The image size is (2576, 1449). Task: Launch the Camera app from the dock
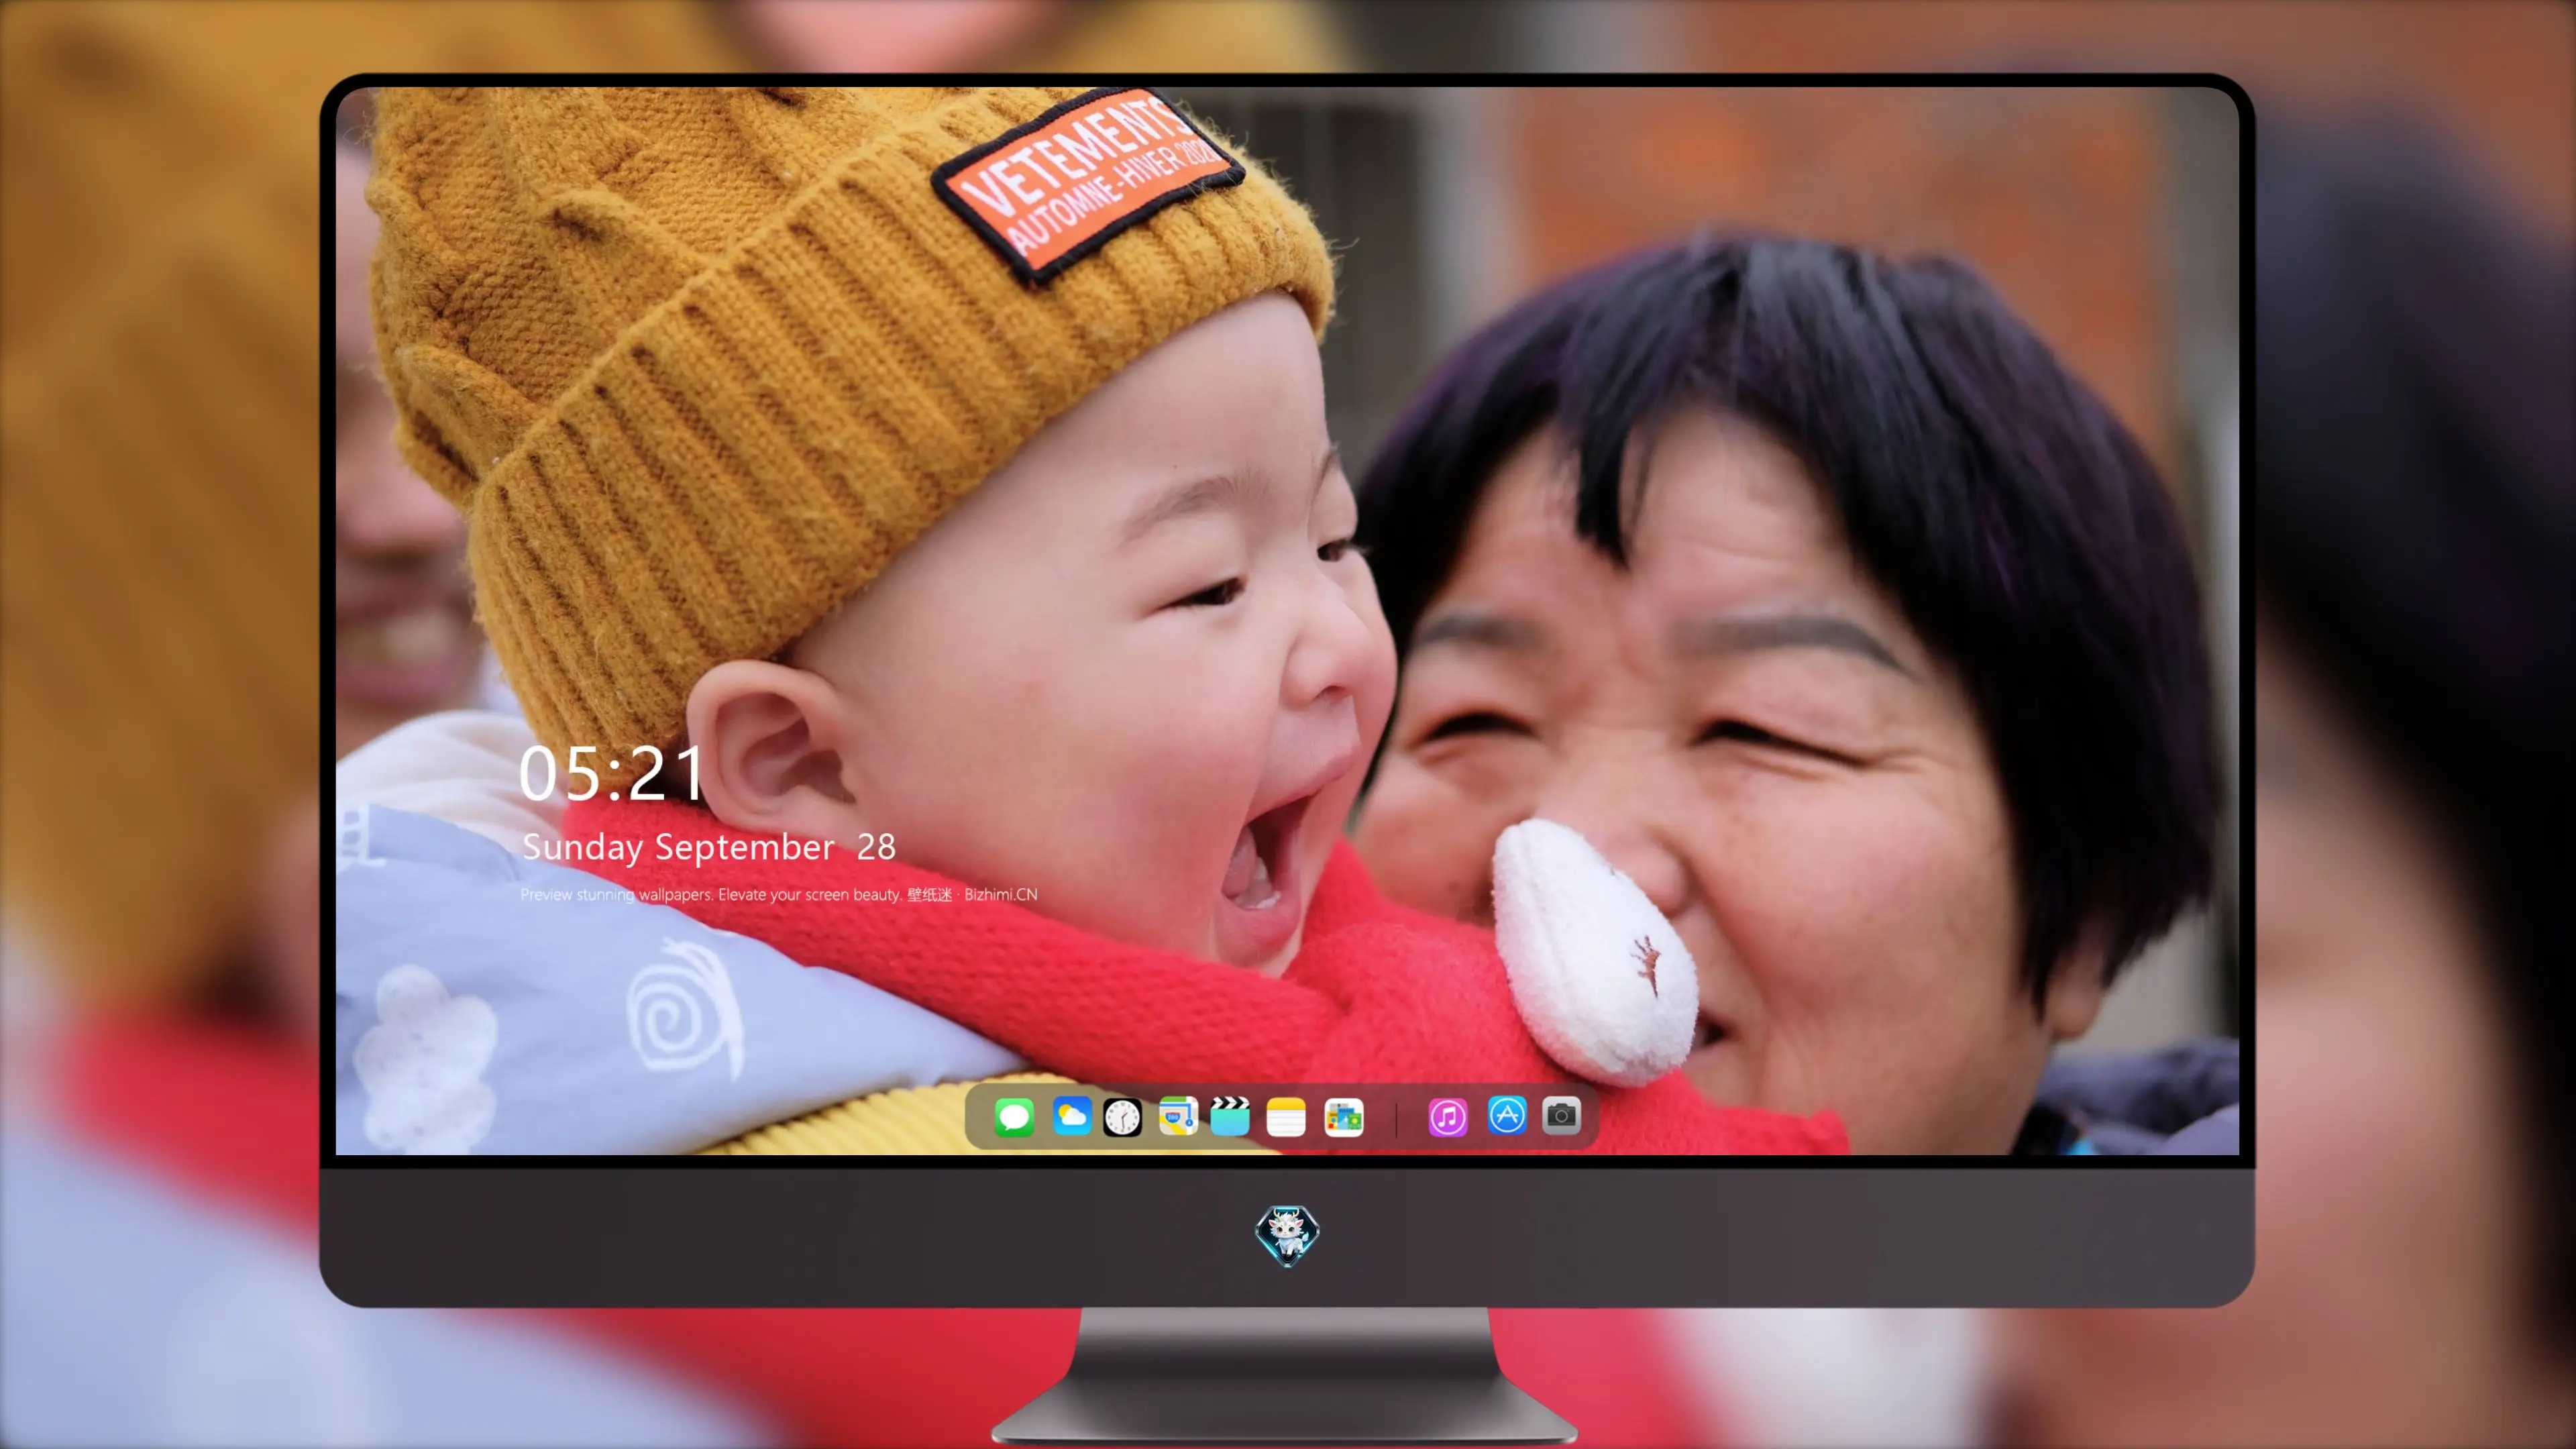point(1561,1116)
